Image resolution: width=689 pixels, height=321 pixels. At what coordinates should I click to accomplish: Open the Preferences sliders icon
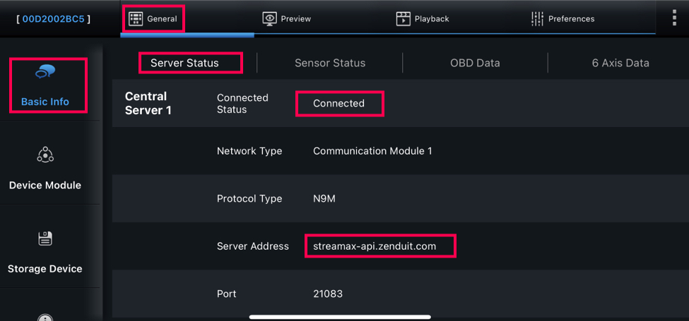(x=537, y=18)
